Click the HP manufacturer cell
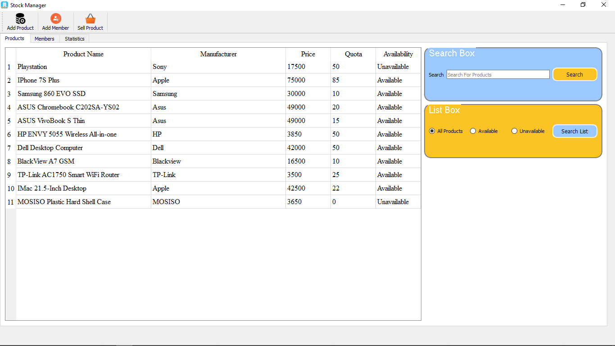The image size is (615, 346). 218,134
